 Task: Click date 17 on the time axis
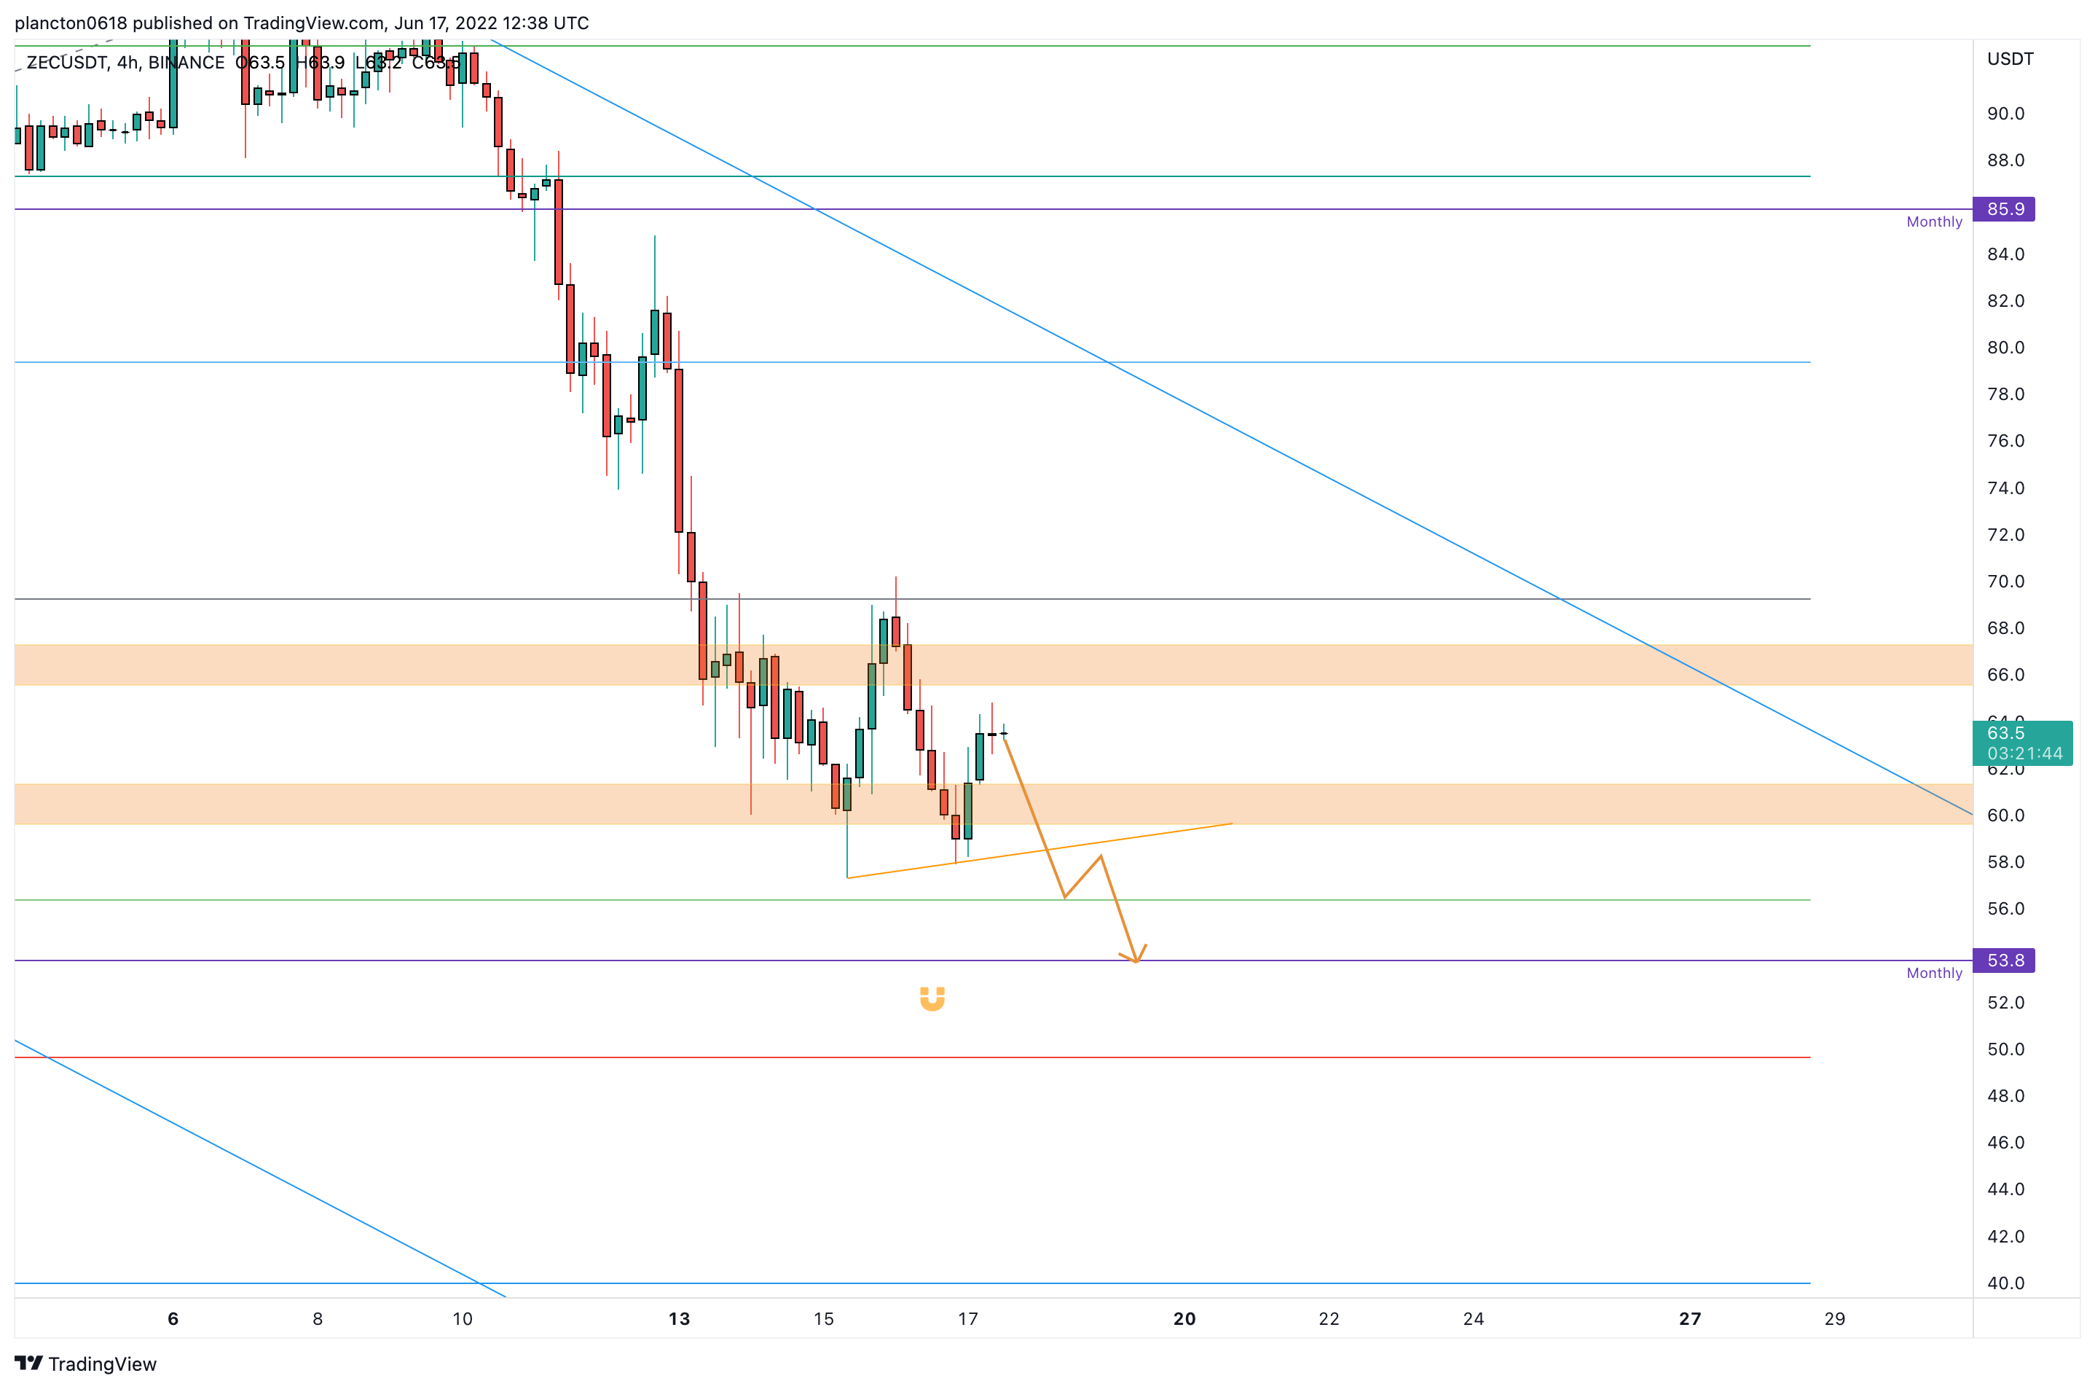coord(968,1319)
